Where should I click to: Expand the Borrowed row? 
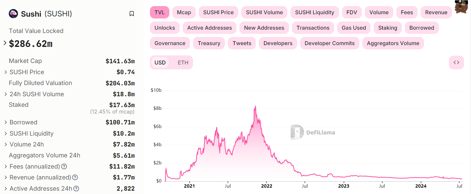coord(6,122)
